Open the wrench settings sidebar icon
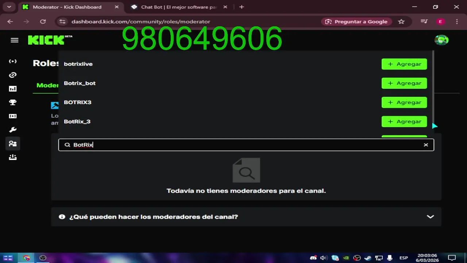 [13, 130]
